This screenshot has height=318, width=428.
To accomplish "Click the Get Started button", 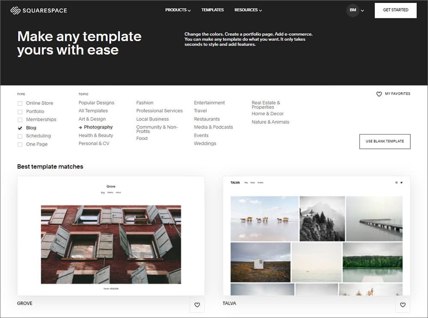I will click(x=395, y=10).
